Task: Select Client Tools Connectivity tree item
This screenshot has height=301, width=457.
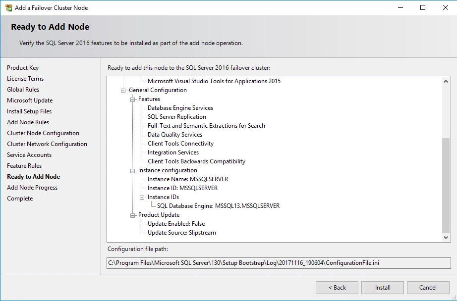Action: click(181, 144)
